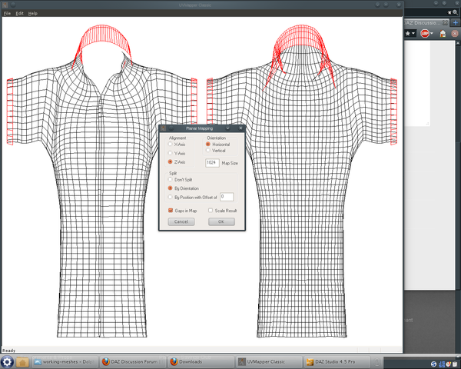Select split By Orientation option
Image resolution: width=461 pixels, height=369 pixels.
click(x=170, y=188)
